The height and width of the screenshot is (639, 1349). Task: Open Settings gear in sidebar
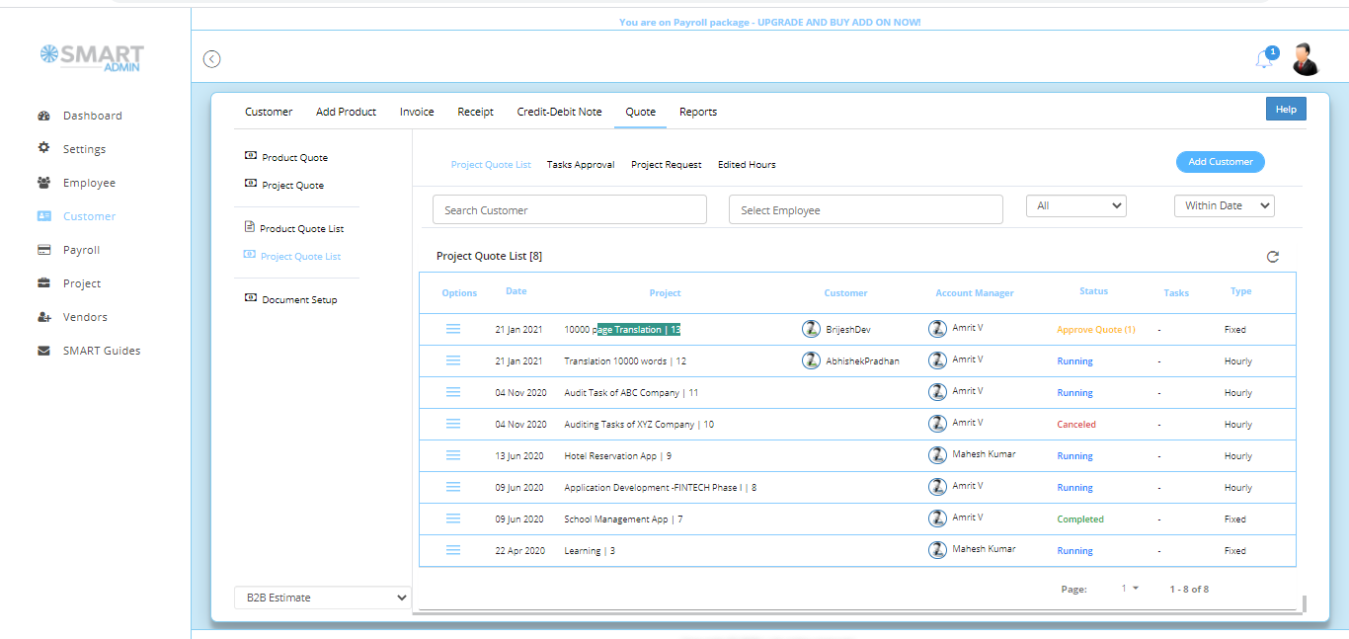(x=44, y=148)
